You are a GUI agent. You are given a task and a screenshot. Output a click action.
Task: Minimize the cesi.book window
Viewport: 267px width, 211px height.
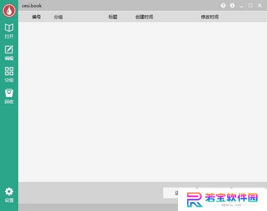pos(241,6)
